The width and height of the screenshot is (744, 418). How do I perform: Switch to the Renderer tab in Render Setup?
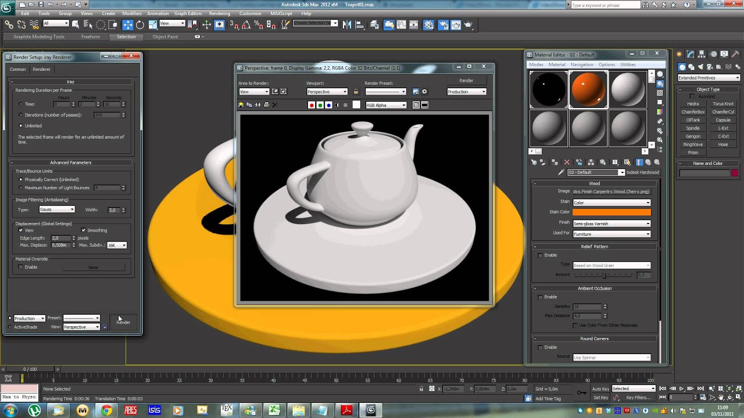(41, 69)
